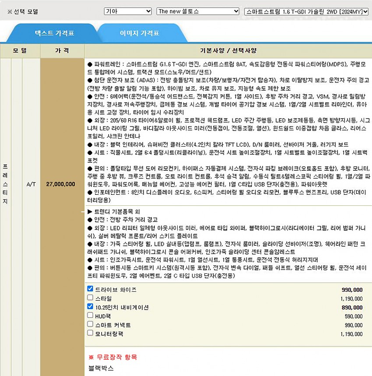Expand the The new 셀토스 model dropdown

tap(198, 11)
